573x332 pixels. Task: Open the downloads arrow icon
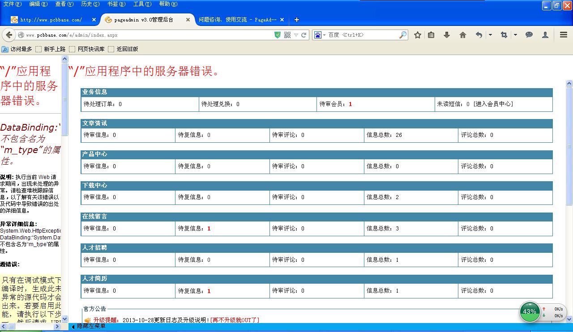tap(446, 35)
